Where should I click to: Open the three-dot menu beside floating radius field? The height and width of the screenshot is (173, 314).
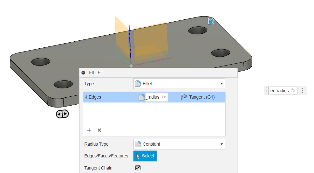302,90
